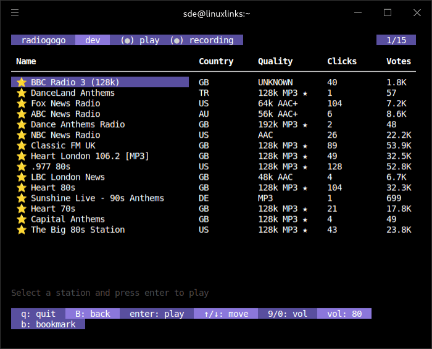Click the Clicks column header

click(342, 61)
